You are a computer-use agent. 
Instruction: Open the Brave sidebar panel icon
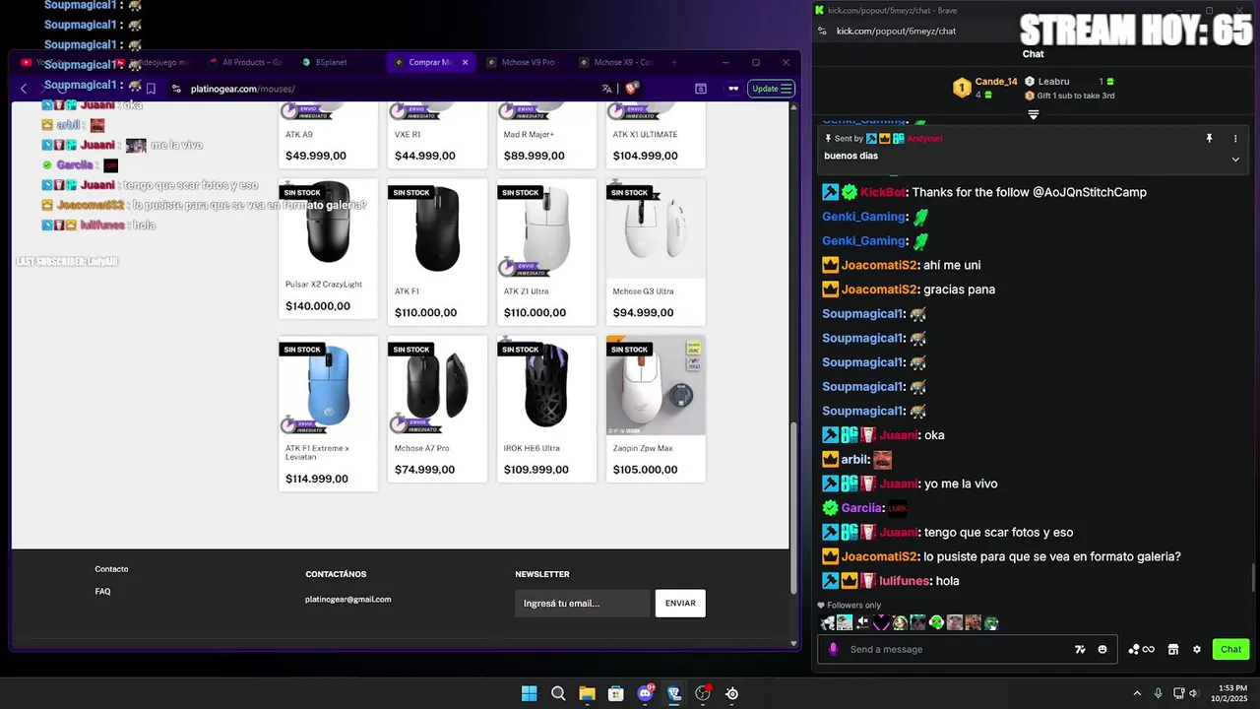pyautogui.click(x=701, y=89)
